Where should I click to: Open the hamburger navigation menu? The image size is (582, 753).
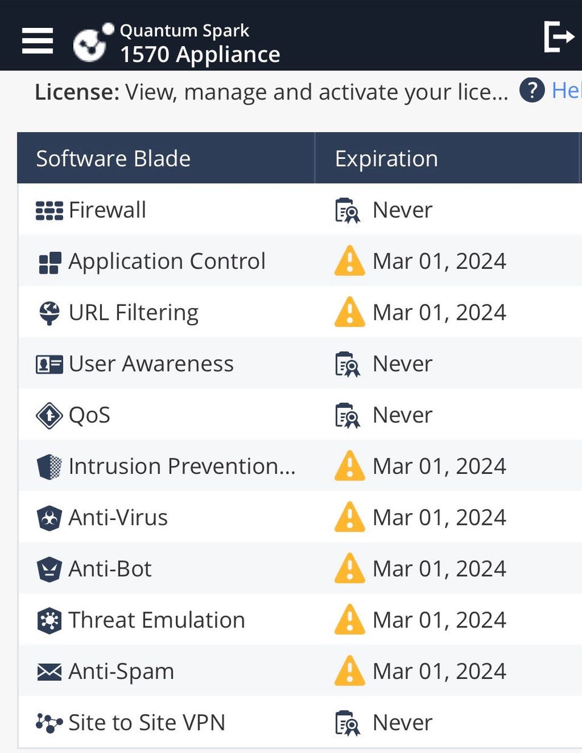(38, 41)
